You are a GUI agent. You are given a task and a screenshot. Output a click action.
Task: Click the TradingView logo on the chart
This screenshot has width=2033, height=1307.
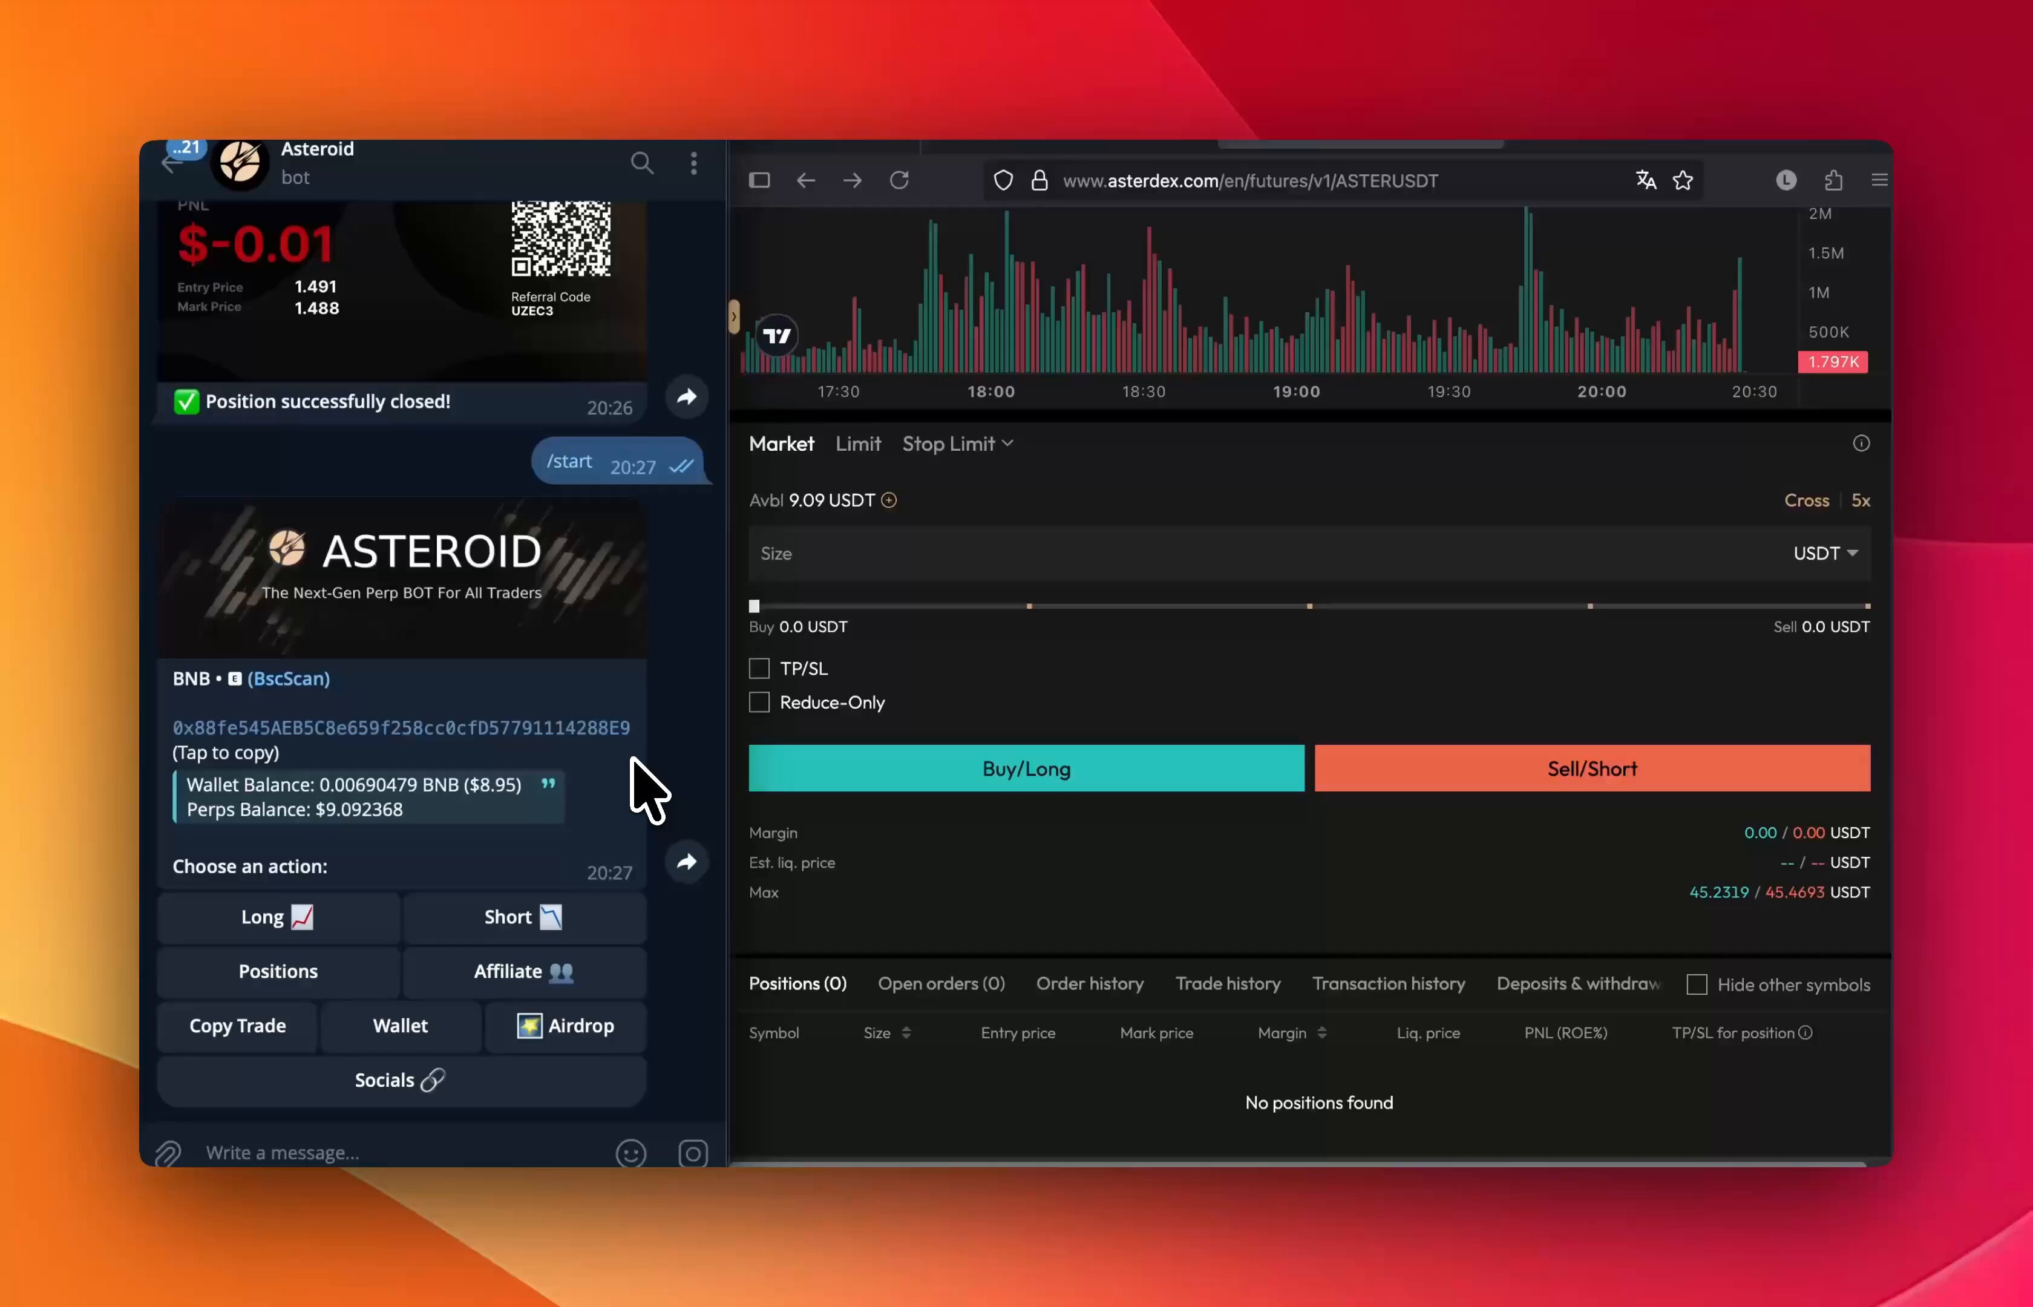pos(778,335)
